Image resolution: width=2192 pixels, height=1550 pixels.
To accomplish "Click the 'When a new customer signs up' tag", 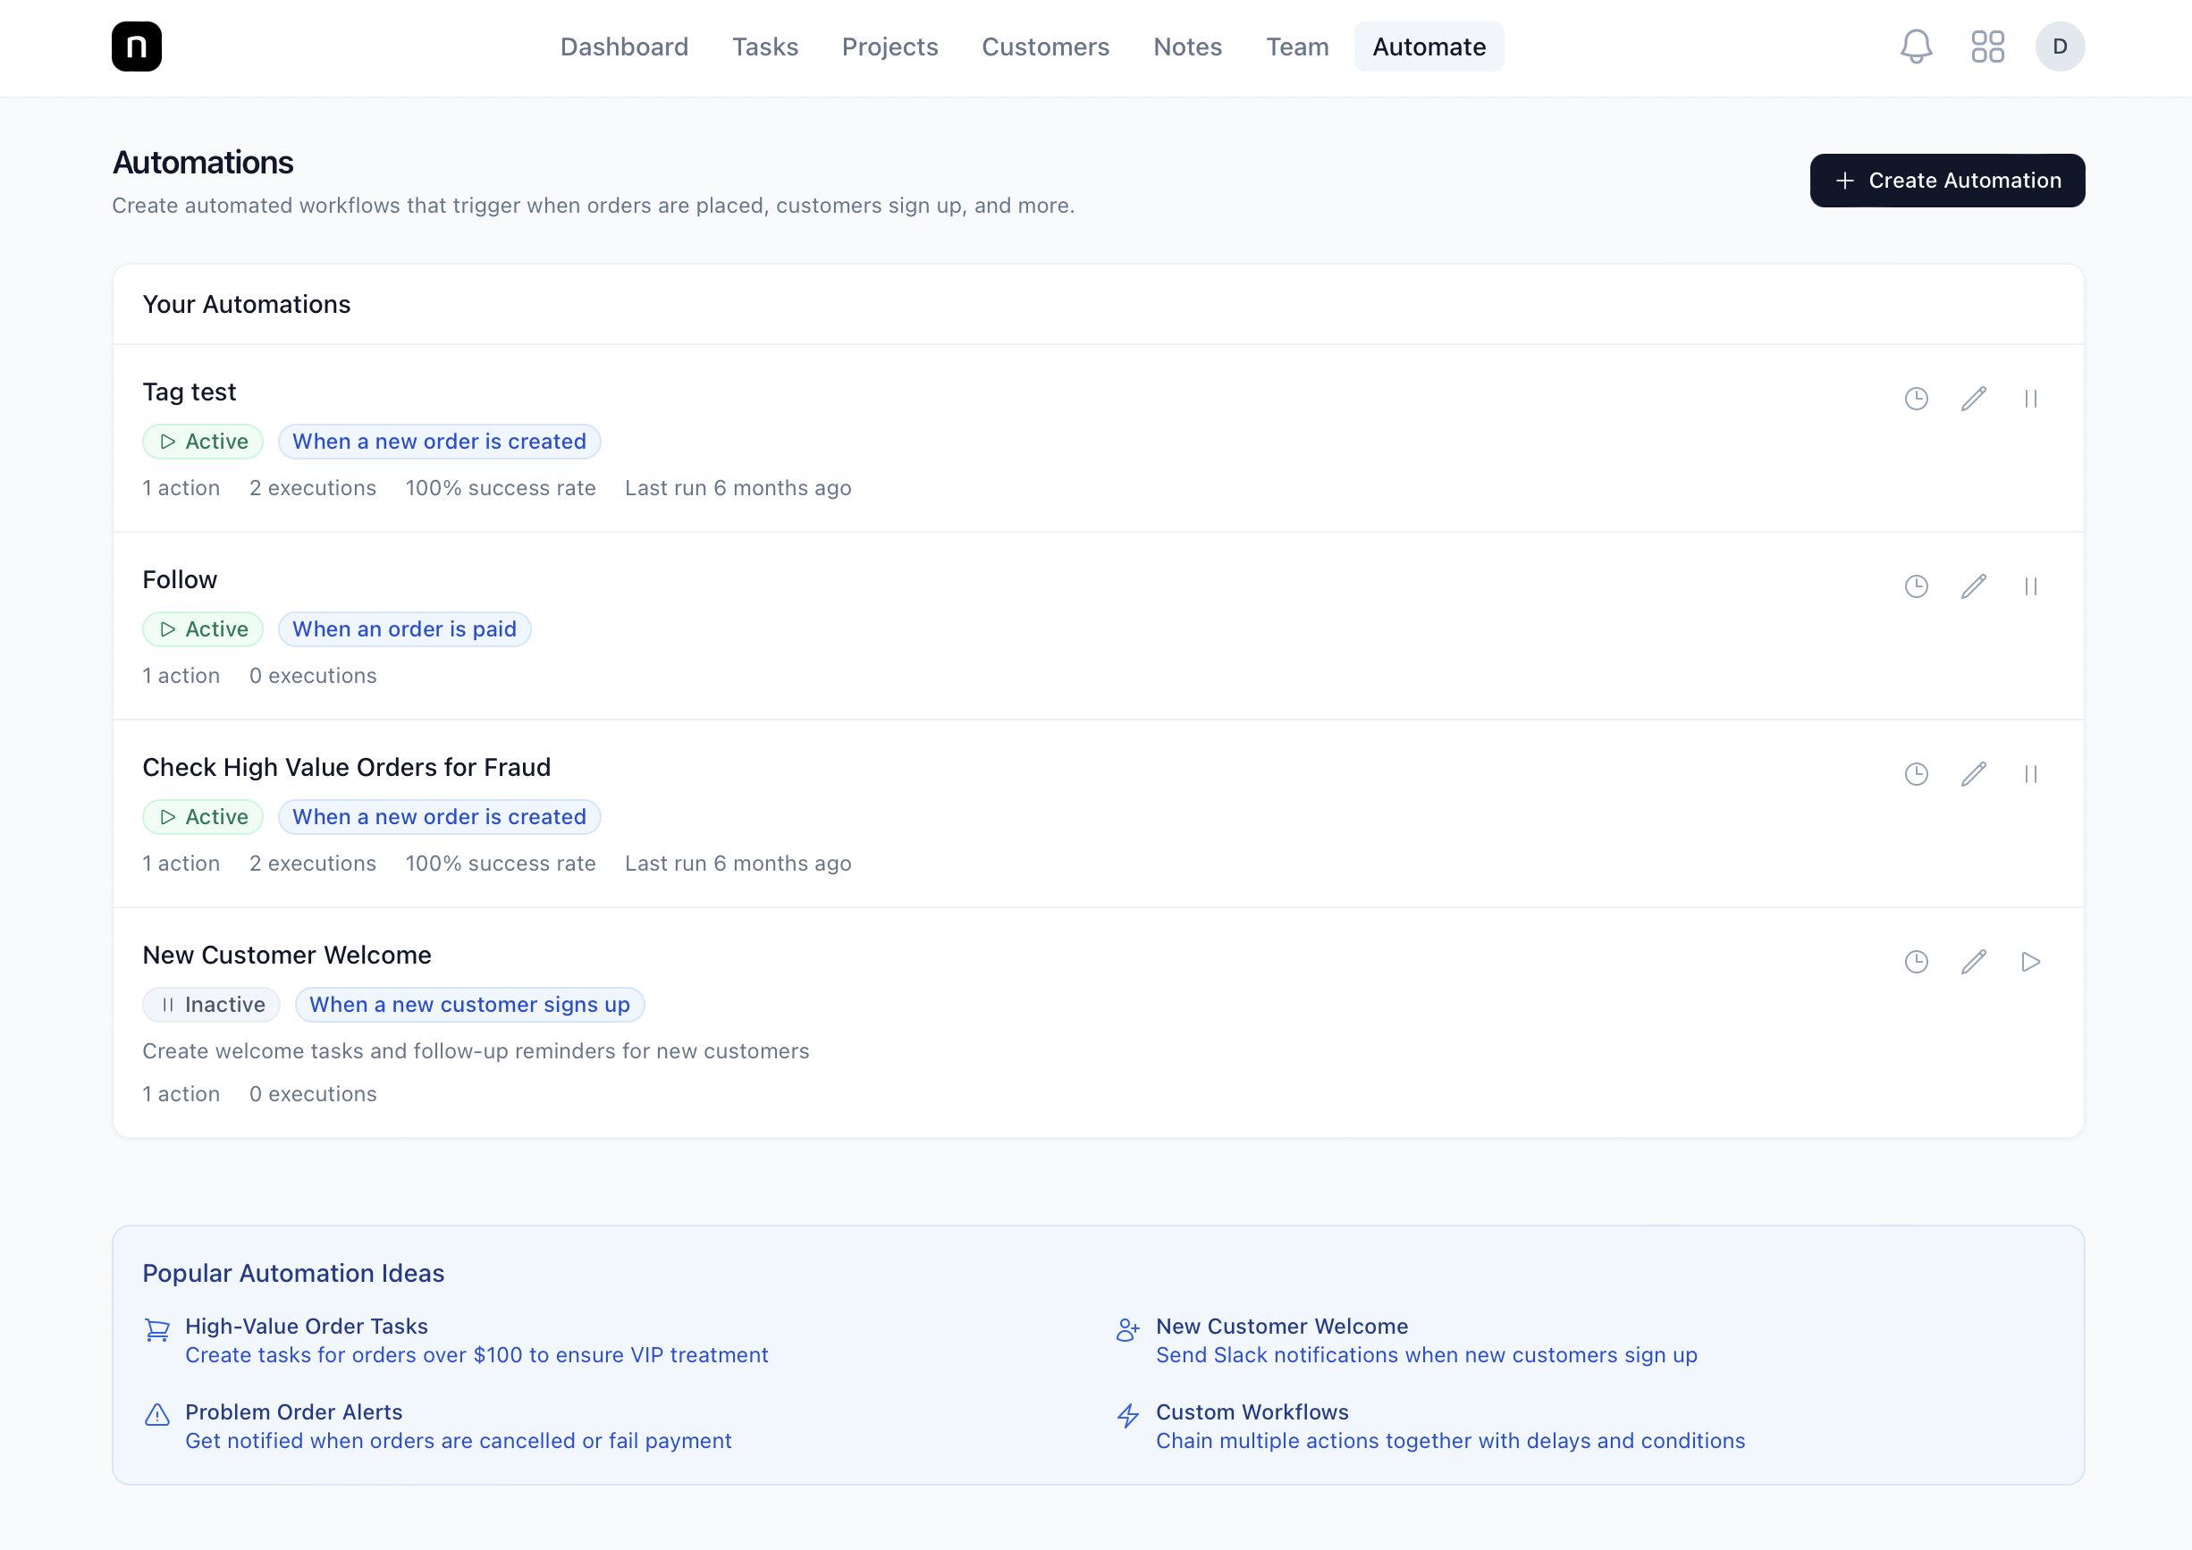I will (x=469, y=1005).
